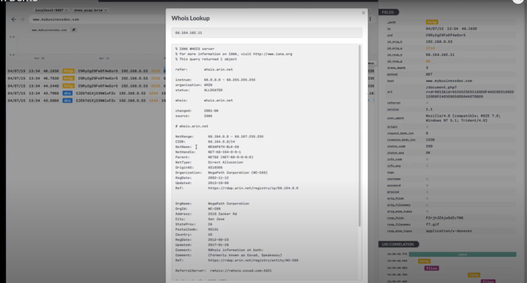Open the three-dot options menu
The width and height of the screenshot is (527, 283).
[x=370, y=19]
